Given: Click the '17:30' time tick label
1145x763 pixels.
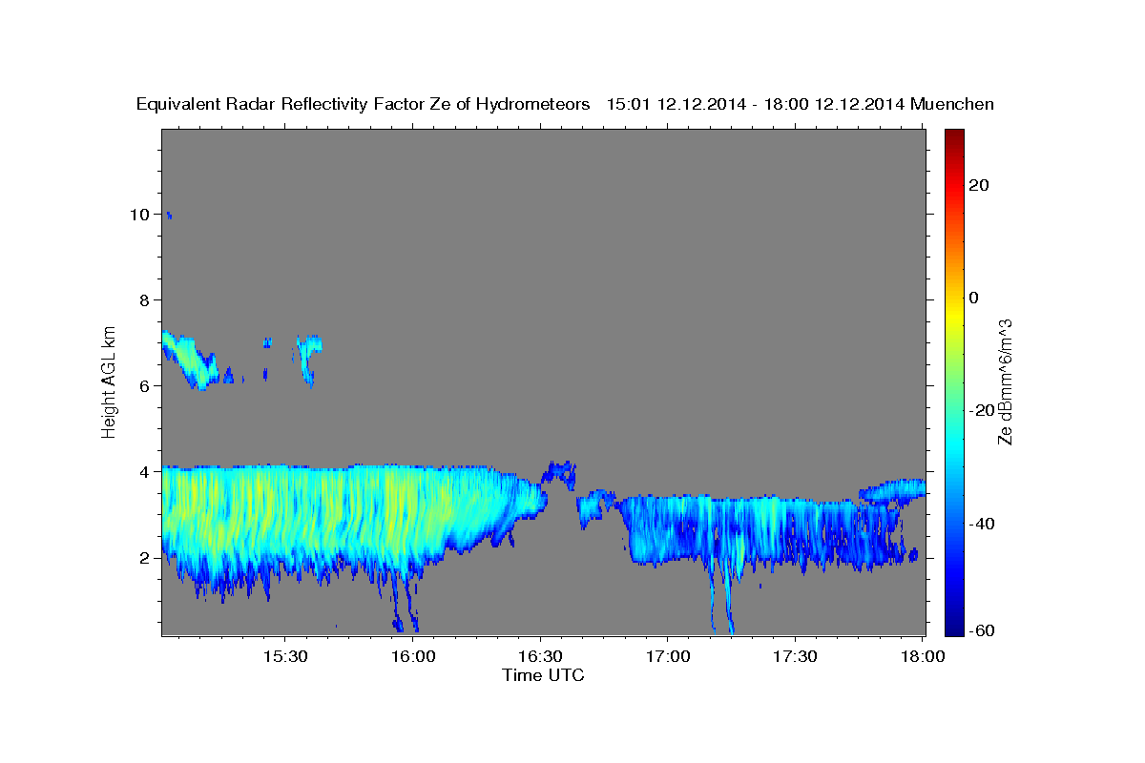Looking at the screenshot, I should point(795,656).
